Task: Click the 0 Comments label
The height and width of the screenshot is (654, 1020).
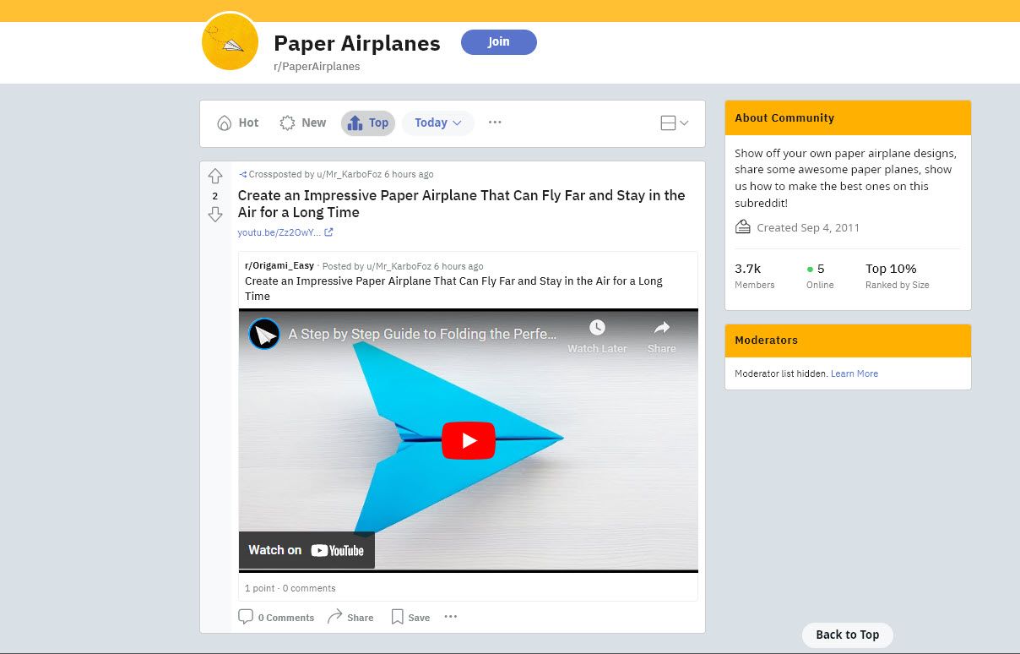Action: pos(286,618)
